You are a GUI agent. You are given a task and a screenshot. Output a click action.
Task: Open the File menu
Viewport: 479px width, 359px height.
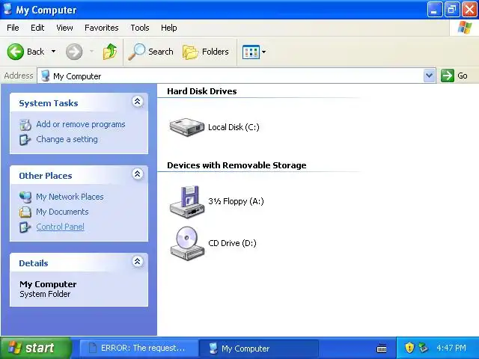click(x=13, y=28)
